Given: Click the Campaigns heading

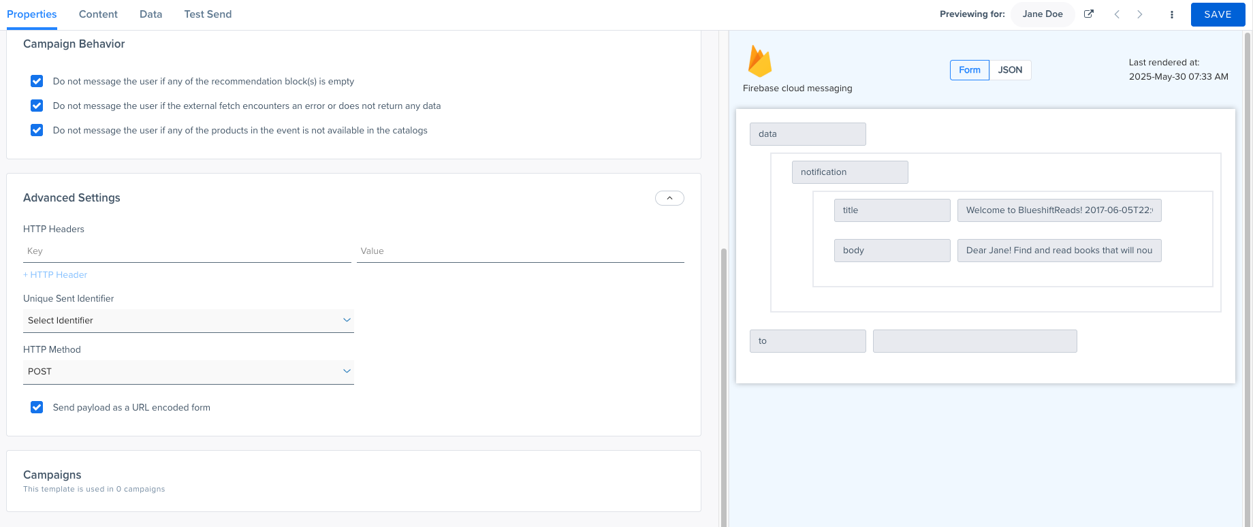Looking at the screenshot, I should (52, 475).
